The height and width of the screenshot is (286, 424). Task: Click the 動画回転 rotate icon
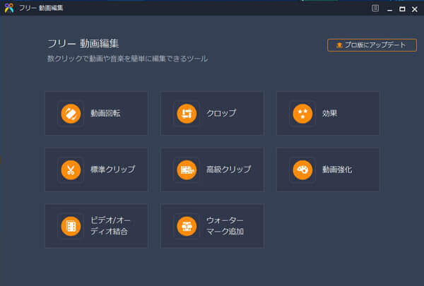[x=71, y=114]
